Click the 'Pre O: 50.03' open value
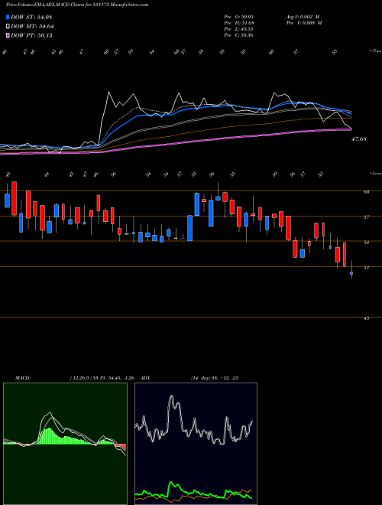The height and width of the screenshot is (505, 382). [x=239, y=17]
